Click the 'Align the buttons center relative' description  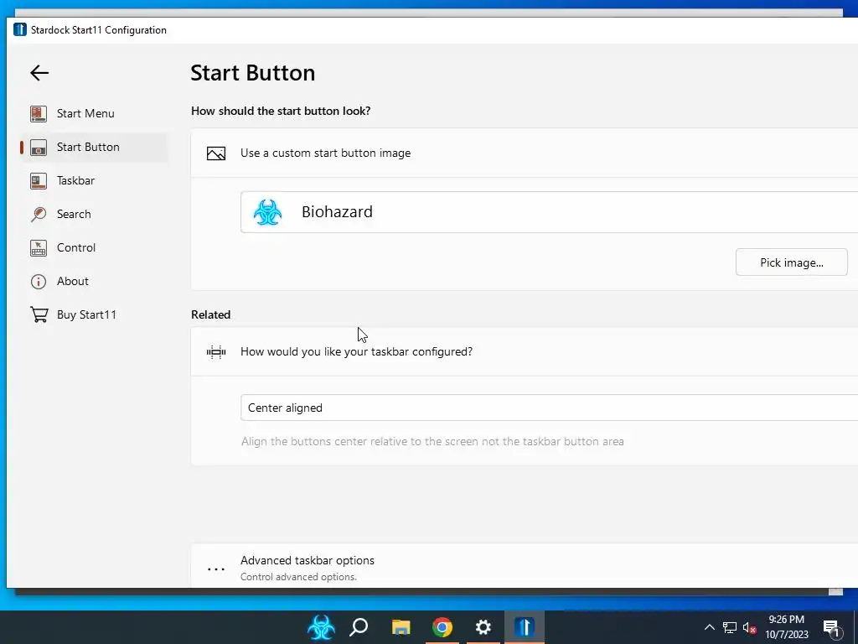pyautogui.click(x=432, y=441)
